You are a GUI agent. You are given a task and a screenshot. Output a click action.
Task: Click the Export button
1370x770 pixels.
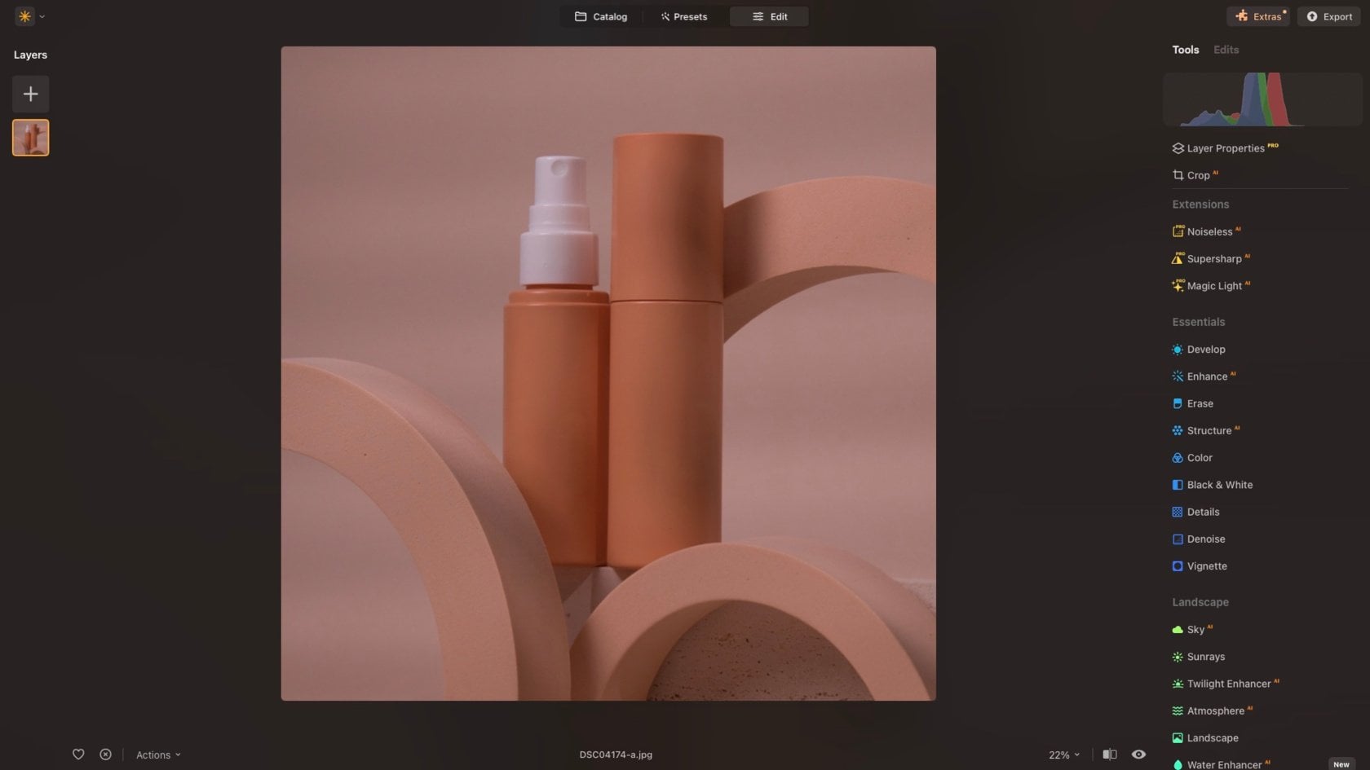click(x=1328, y=16)
